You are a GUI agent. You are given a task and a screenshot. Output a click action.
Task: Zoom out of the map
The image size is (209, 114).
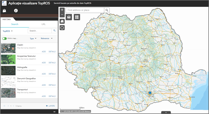pyautogui.click(x=62, y=15)
